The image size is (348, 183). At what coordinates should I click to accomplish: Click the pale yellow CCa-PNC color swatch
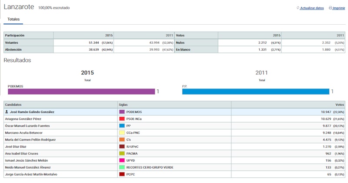[x=122, y=133]
